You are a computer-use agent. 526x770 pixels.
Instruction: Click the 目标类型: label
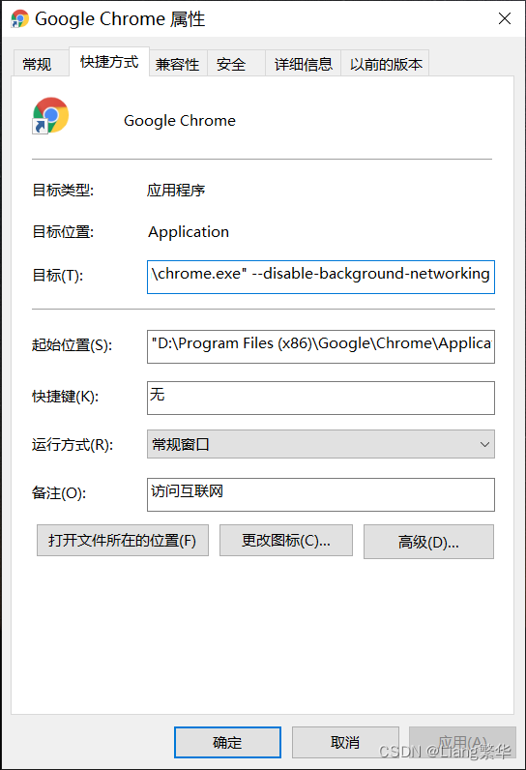click(x=63, y=190)
